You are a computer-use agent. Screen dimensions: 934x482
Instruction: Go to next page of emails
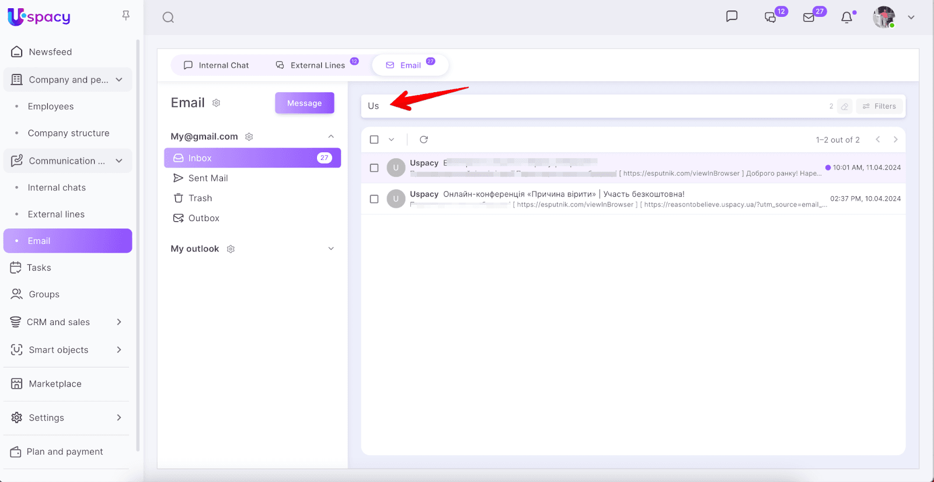(x=895, y=139)
